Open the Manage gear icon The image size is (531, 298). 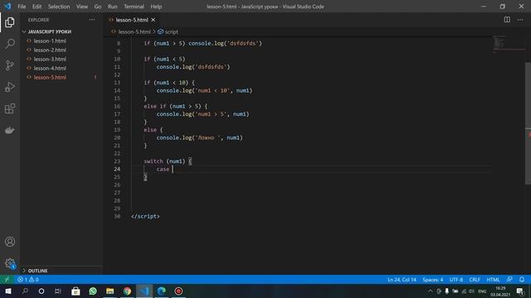(10, 263)
